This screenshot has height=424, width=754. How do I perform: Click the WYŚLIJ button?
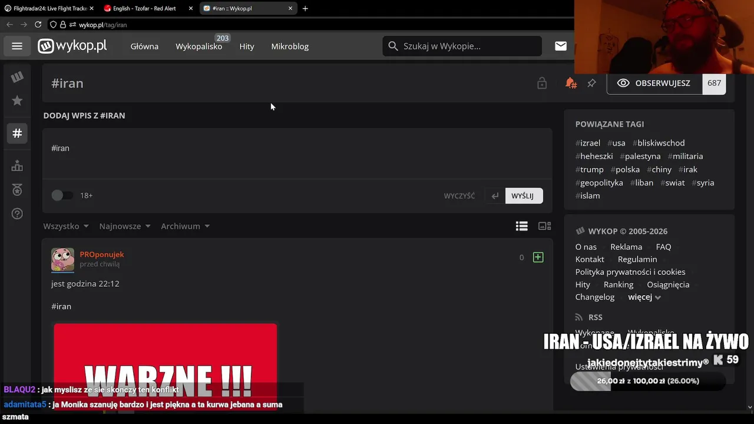coord(524,196)
